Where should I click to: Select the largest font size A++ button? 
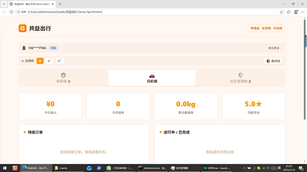coord(60,61)
